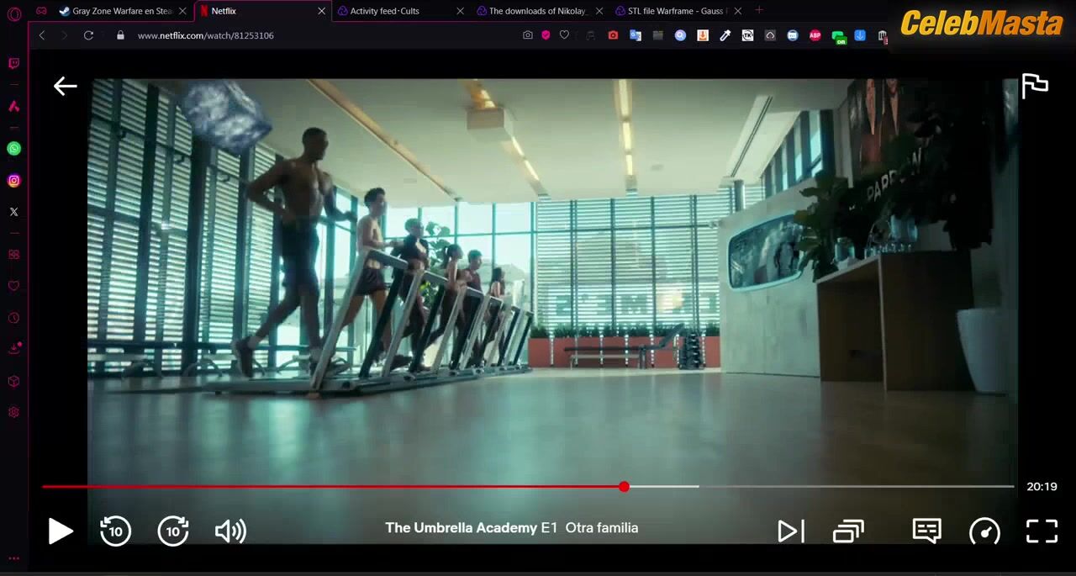Close The downloads of Nikolay tab
The height and width of the screenshot is (576, 1076).
coord(599,11)
